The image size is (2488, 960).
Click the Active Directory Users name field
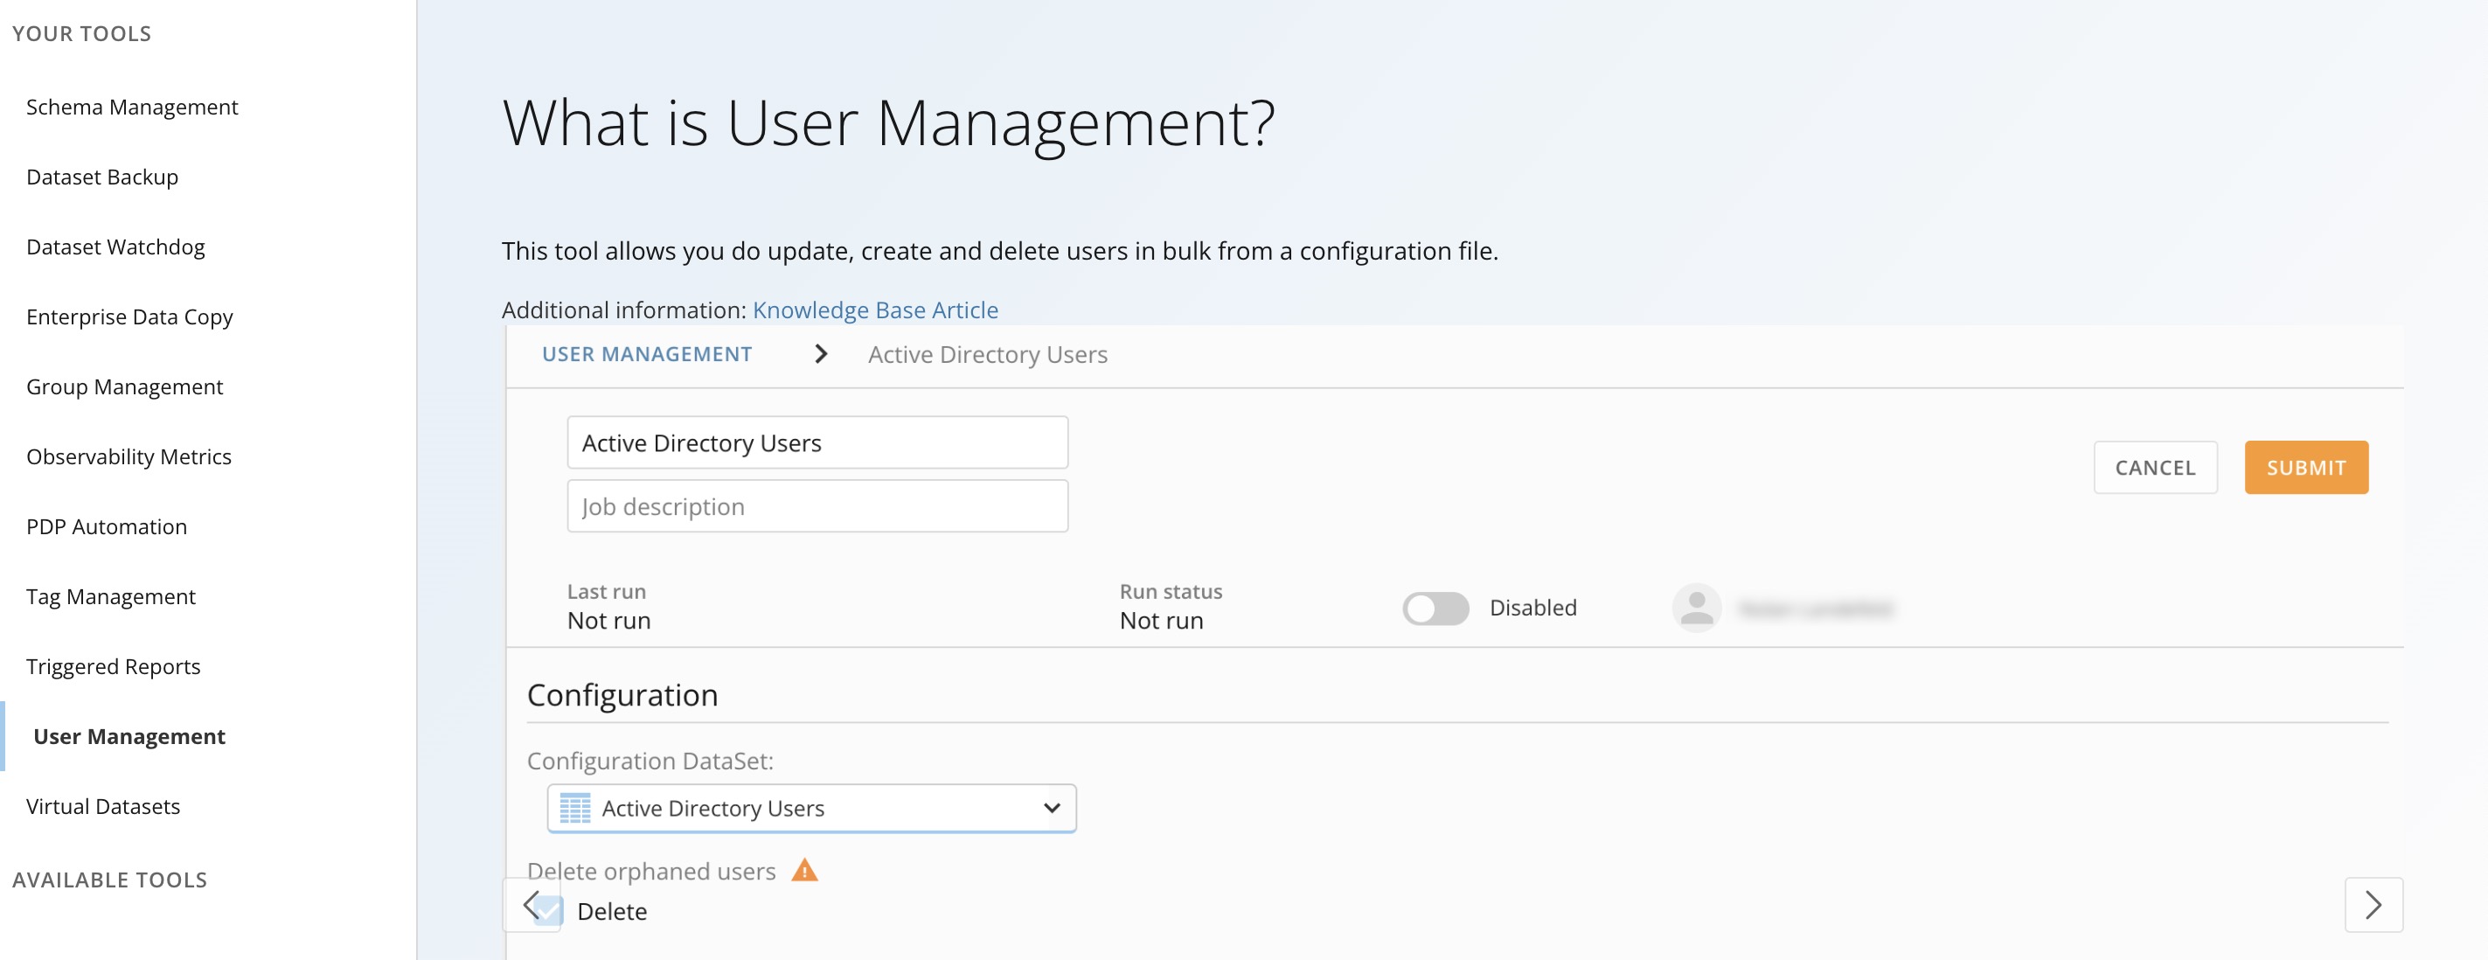(817, 443)
